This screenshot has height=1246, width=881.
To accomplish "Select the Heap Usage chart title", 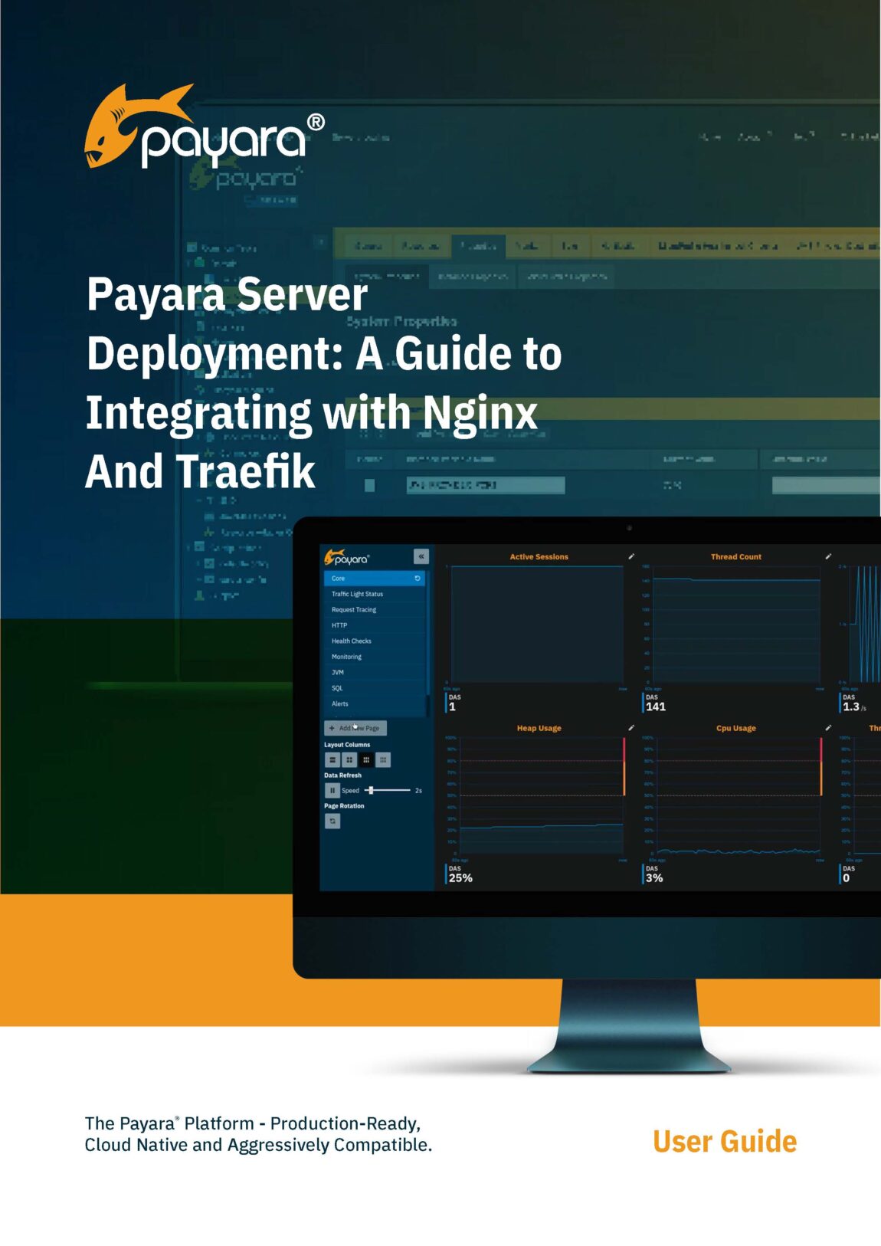I will click(x=539, y=729).
